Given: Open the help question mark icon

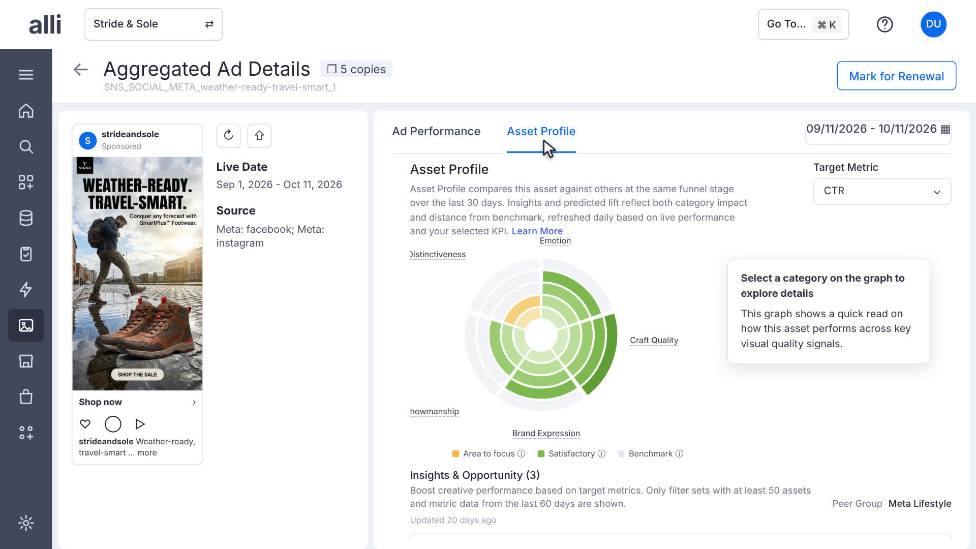Looking at the screenshot, I should click(884, 24).
